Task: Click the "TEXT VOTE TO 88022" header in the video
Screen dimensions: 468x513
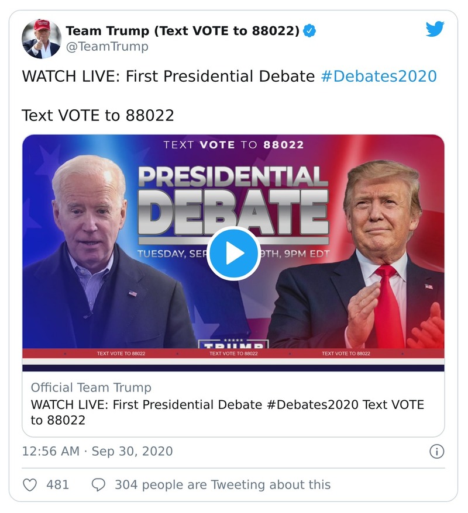Action: point(233,144)
